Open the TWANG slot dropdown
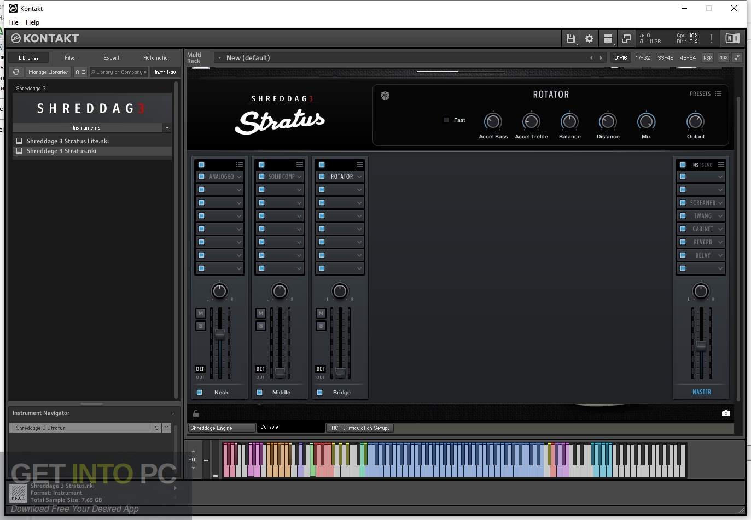 click(x=720, y=216)
